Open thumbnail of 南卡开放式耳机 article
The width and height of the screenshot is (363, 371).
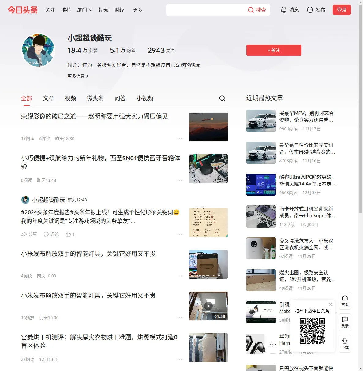click(261, 216)
